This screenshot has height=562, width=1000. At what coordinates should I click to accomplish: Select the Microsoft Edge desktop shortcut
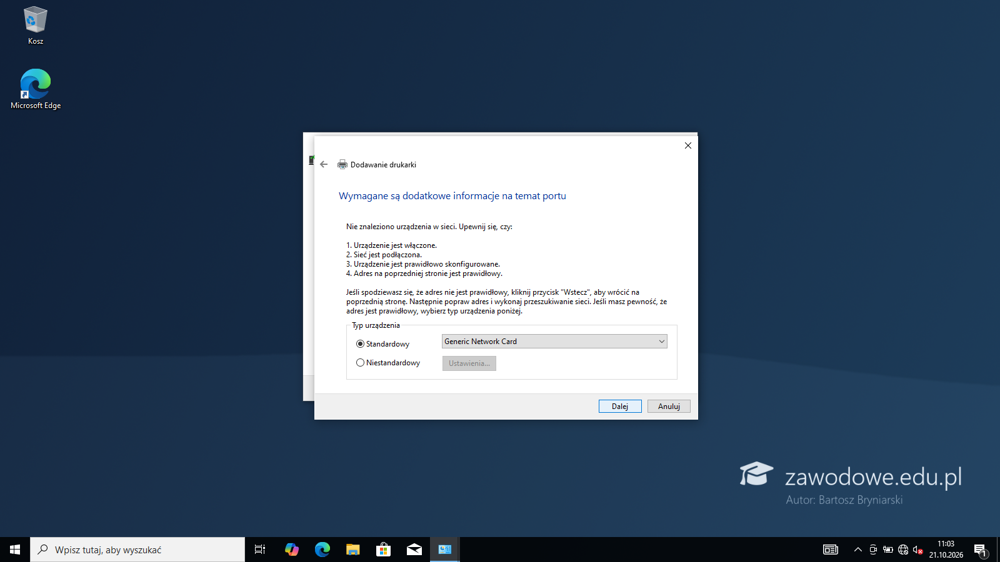click(x=36, y=89)
